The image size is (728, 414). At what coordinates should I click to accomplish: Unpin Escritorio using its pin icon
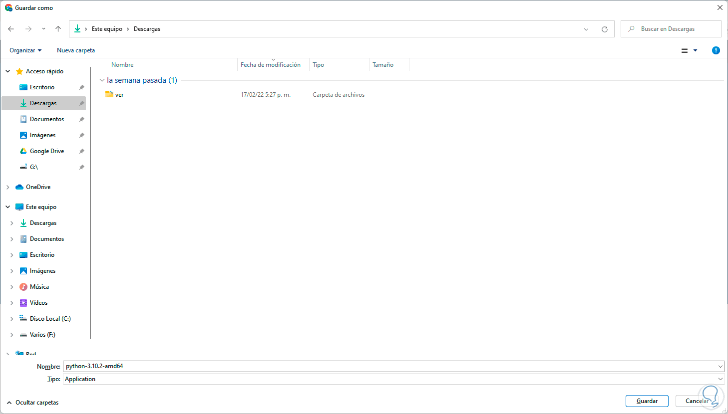pyautogui.click(x=81, y=87)
